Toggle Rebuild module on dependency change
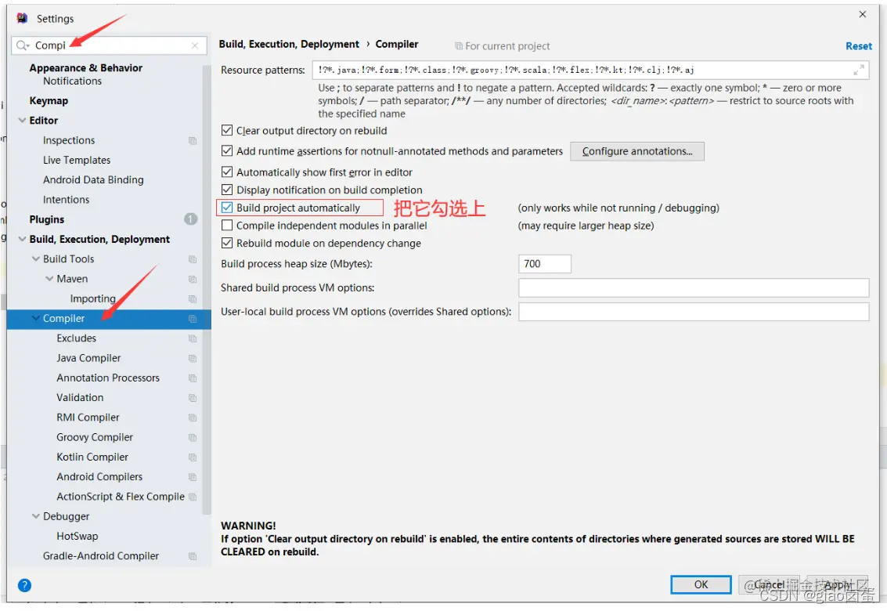 pyautogui.click(x=227, y=243)
